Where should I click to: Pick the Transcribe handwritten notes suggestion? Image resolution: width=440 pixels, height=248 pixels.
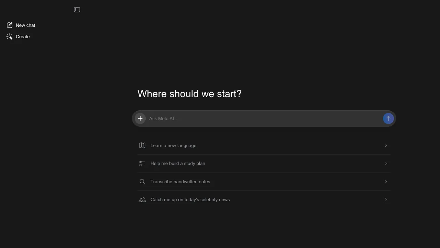(x=264, y=182)
